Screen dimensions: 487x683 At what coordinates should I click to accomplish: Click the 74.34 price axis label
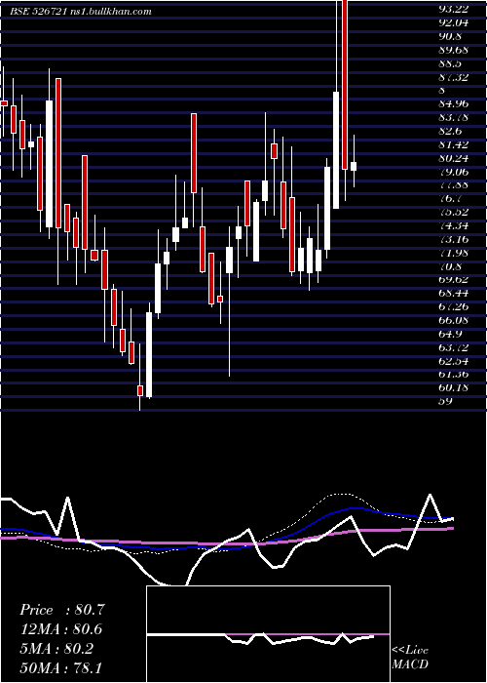454,226
